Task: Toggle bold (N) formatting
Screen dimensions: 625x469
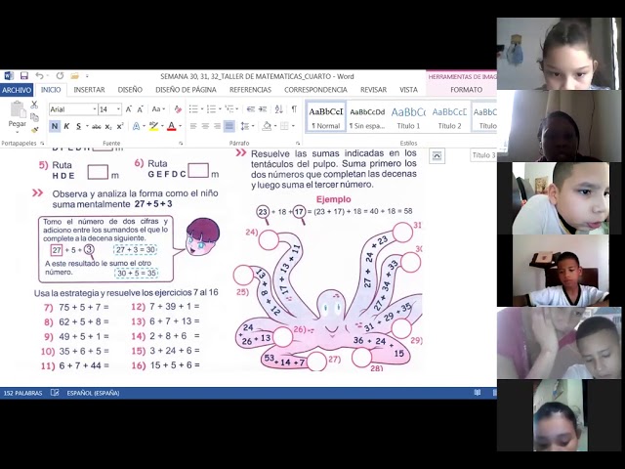Action: [x=55, y=126]
